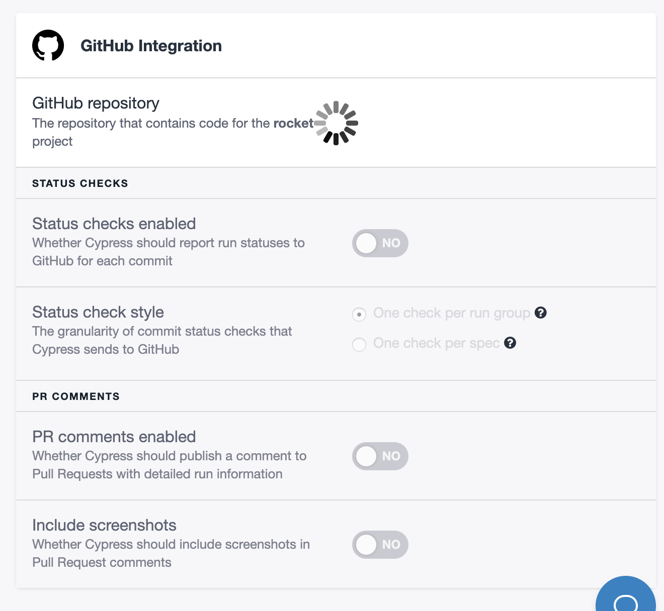Click the 'PR COMMENTS' section header
This screenshot has width=664, height=611.
pos(75,396)
